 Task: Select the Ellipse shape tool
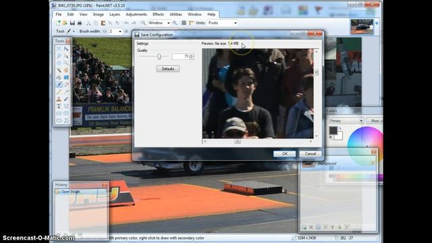[x=59, y=120]
